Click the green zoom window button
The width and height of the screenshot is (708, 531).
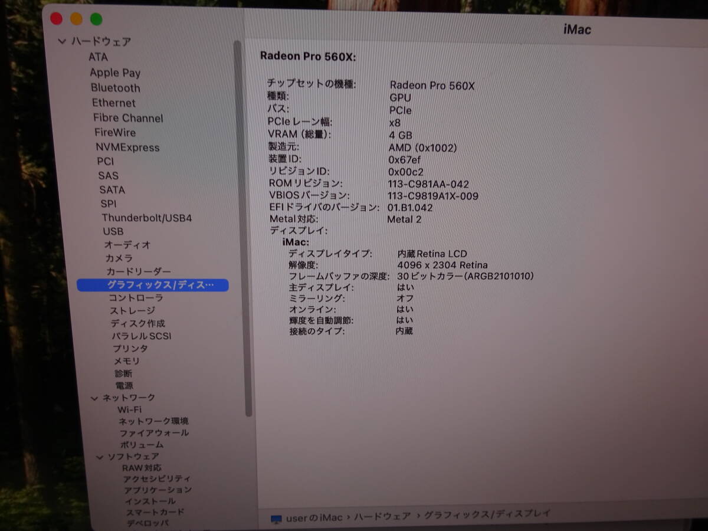point(96,19)
